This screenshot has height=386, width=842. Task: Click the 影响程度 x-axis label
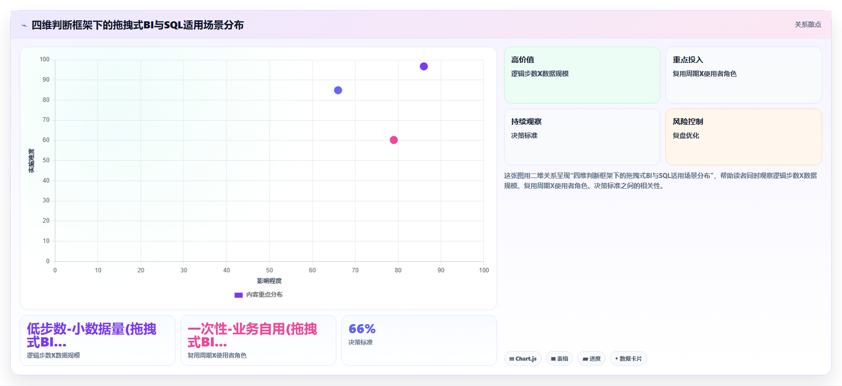click(269, 281)
